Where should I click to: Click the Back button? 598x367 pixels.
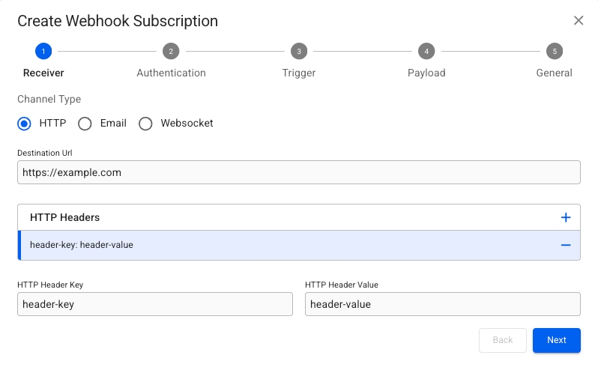(503, 340)
